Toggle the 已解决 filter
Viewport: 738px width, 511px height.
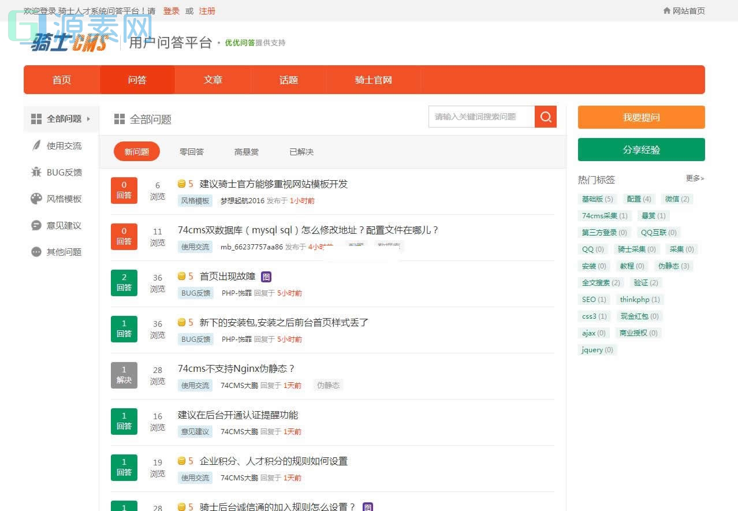coord(300,151)
